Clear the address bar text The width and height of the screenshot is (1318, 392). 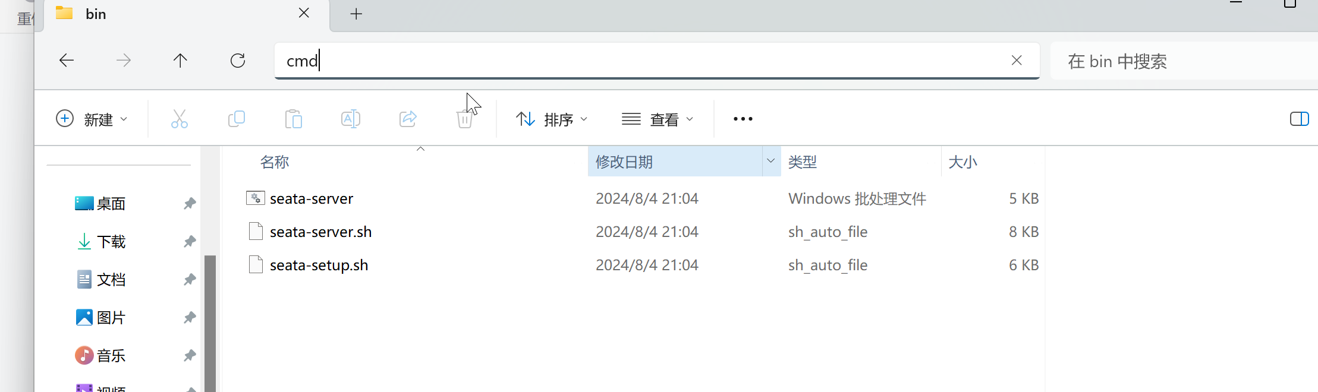coord(1017,60)
